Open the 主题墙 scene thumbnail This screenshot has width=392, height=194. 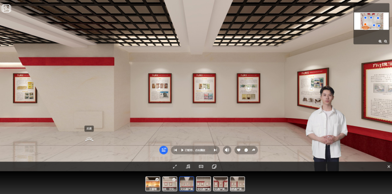153,184
